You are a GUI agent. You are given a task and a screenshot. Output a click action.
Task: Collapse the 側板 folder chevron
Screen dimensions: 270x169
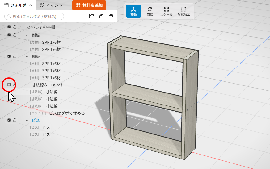(x=27, y=35)
